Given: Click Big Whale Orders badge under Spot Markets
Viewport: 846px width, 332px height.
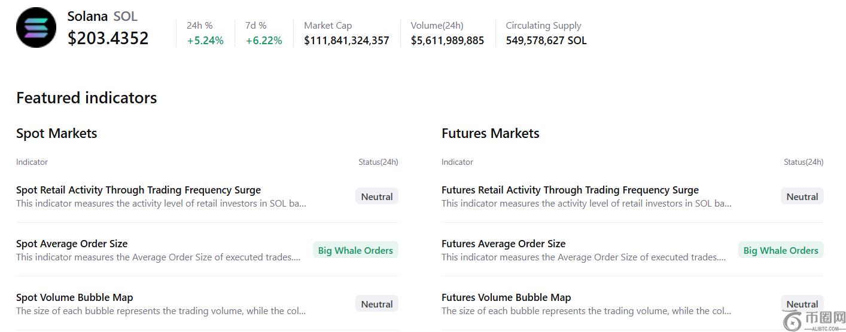Looking at the screenshot, I should click(355, 250).
